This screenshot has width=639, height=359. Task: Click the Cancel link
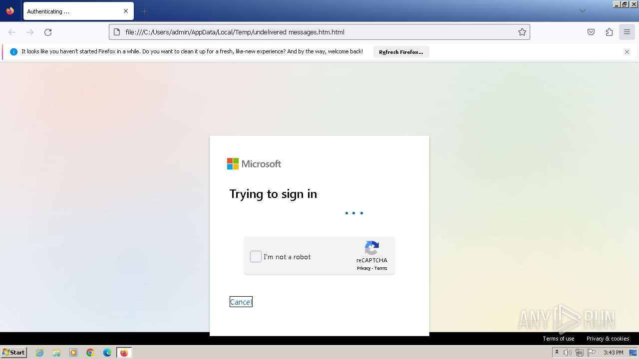241,302
